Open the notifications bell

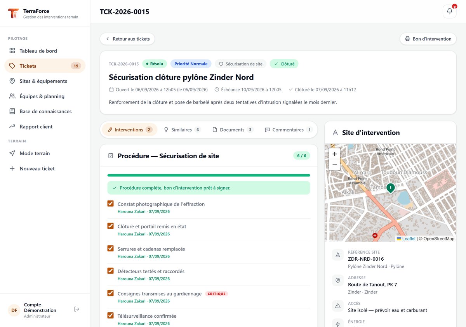point(449,11)
